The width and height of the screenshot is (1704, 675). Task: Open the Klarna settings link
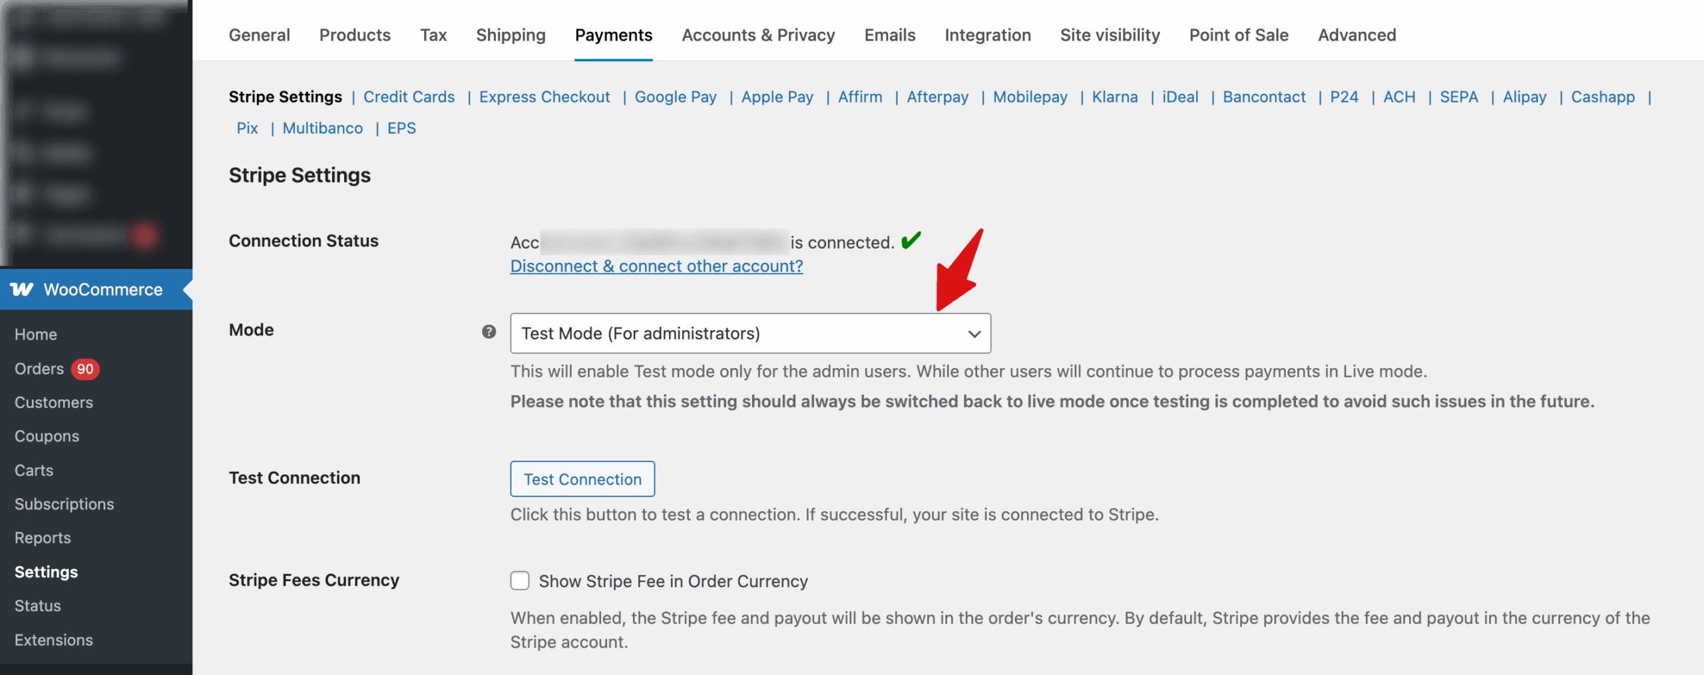click(1114, 97)
